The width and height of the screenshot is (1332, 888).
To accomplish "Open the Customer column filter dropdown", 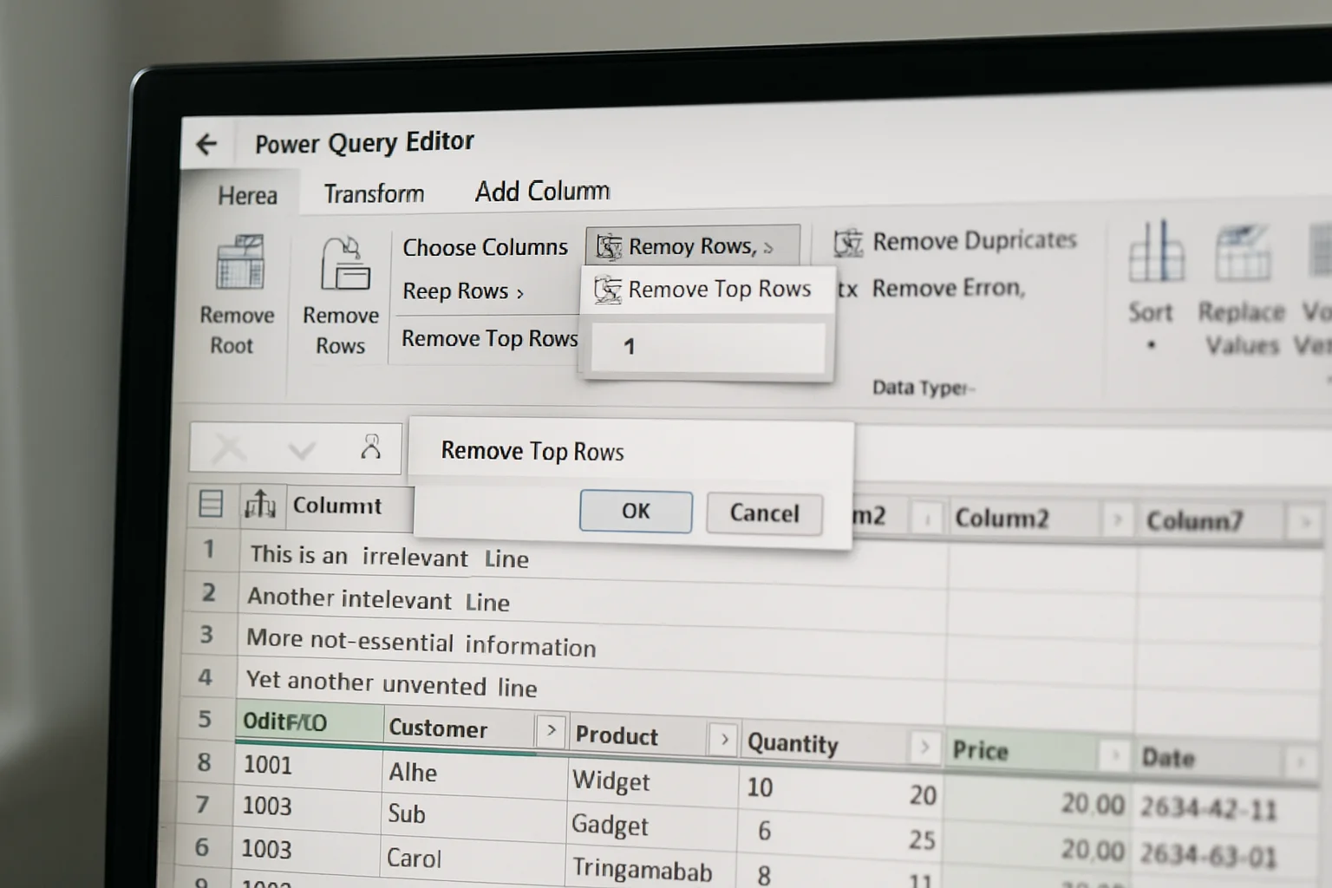I will (551, 731).
